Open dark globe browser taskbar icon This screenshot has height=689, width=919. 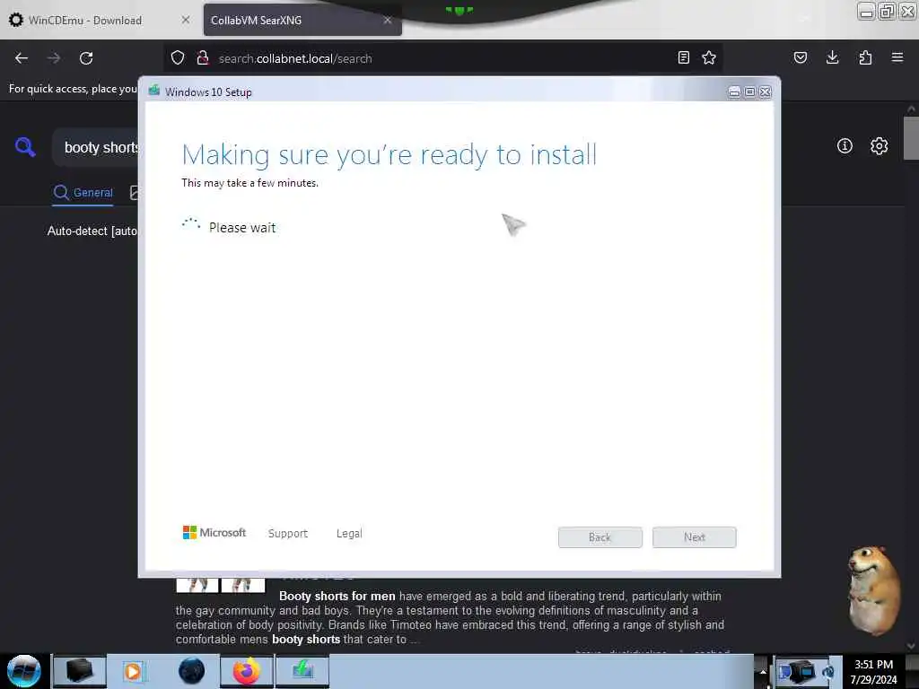(x=191, y=671)
